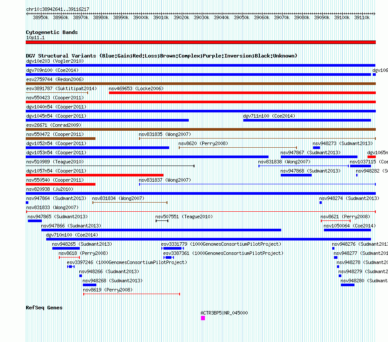This screenshot has width=388, height=342.
Task: Select the dgv709n100 (Coe2014) blue gain bar
Action: 198,74
